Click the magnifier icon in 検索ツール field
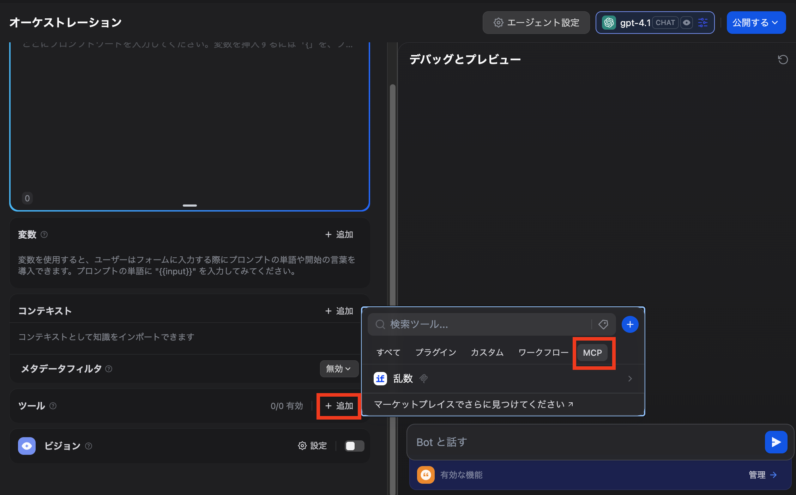Image resolution: width=796 pixels, height=495 pixels. point(380,324)
